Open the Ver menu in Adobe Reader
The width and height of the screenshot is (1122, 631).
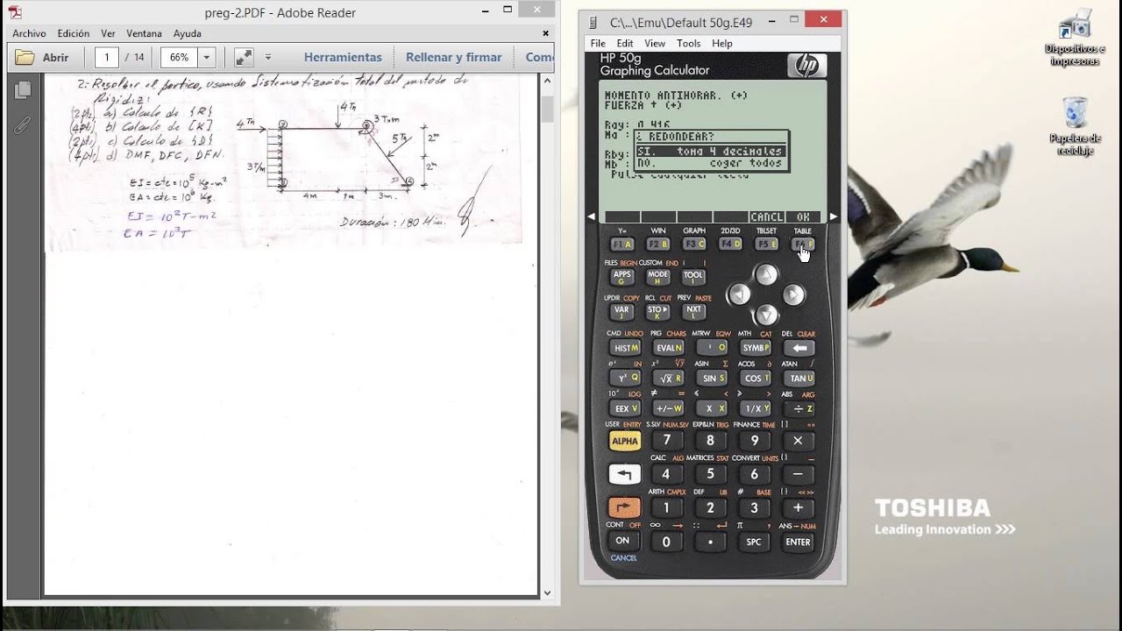tap(108, 33)
